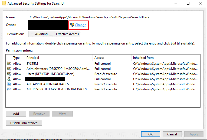The height and width of the screenshot is (140, 207).
Task: Click the SearchUI.exe file path text
Action: [x=90, y=17]
